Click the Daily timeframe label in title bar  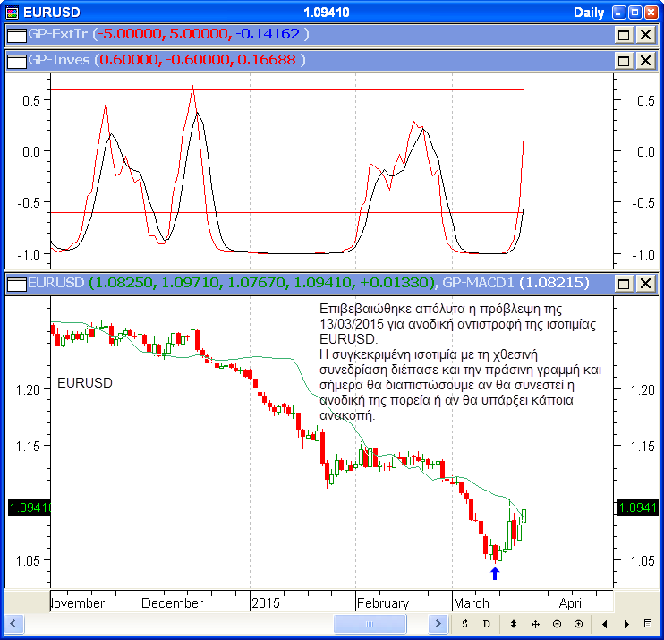pos(589,13)
